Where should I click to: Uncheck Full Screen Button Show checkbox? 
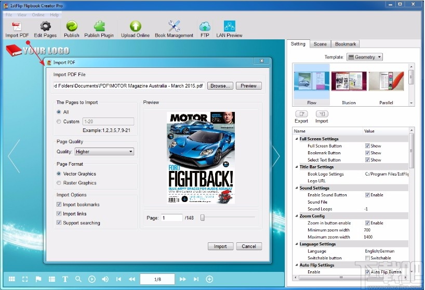coord(367,146)
